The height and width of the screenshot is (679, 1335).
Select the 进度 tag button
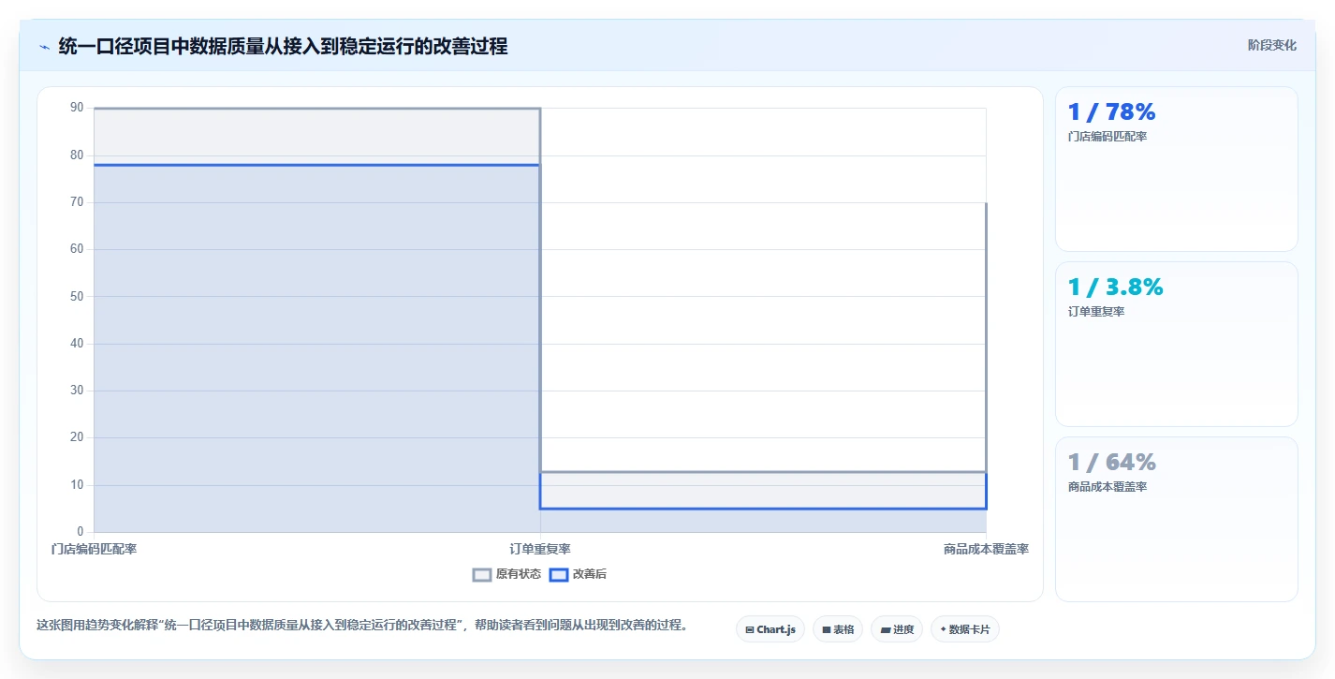pos(897,629)
